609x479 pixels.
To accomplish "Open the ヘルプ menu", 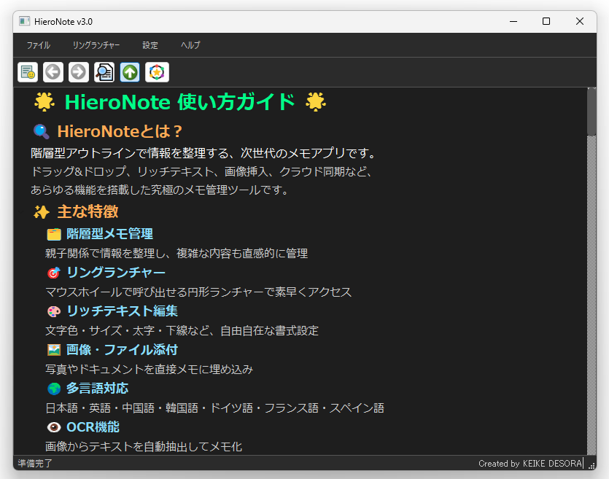I will pos(190,45).
